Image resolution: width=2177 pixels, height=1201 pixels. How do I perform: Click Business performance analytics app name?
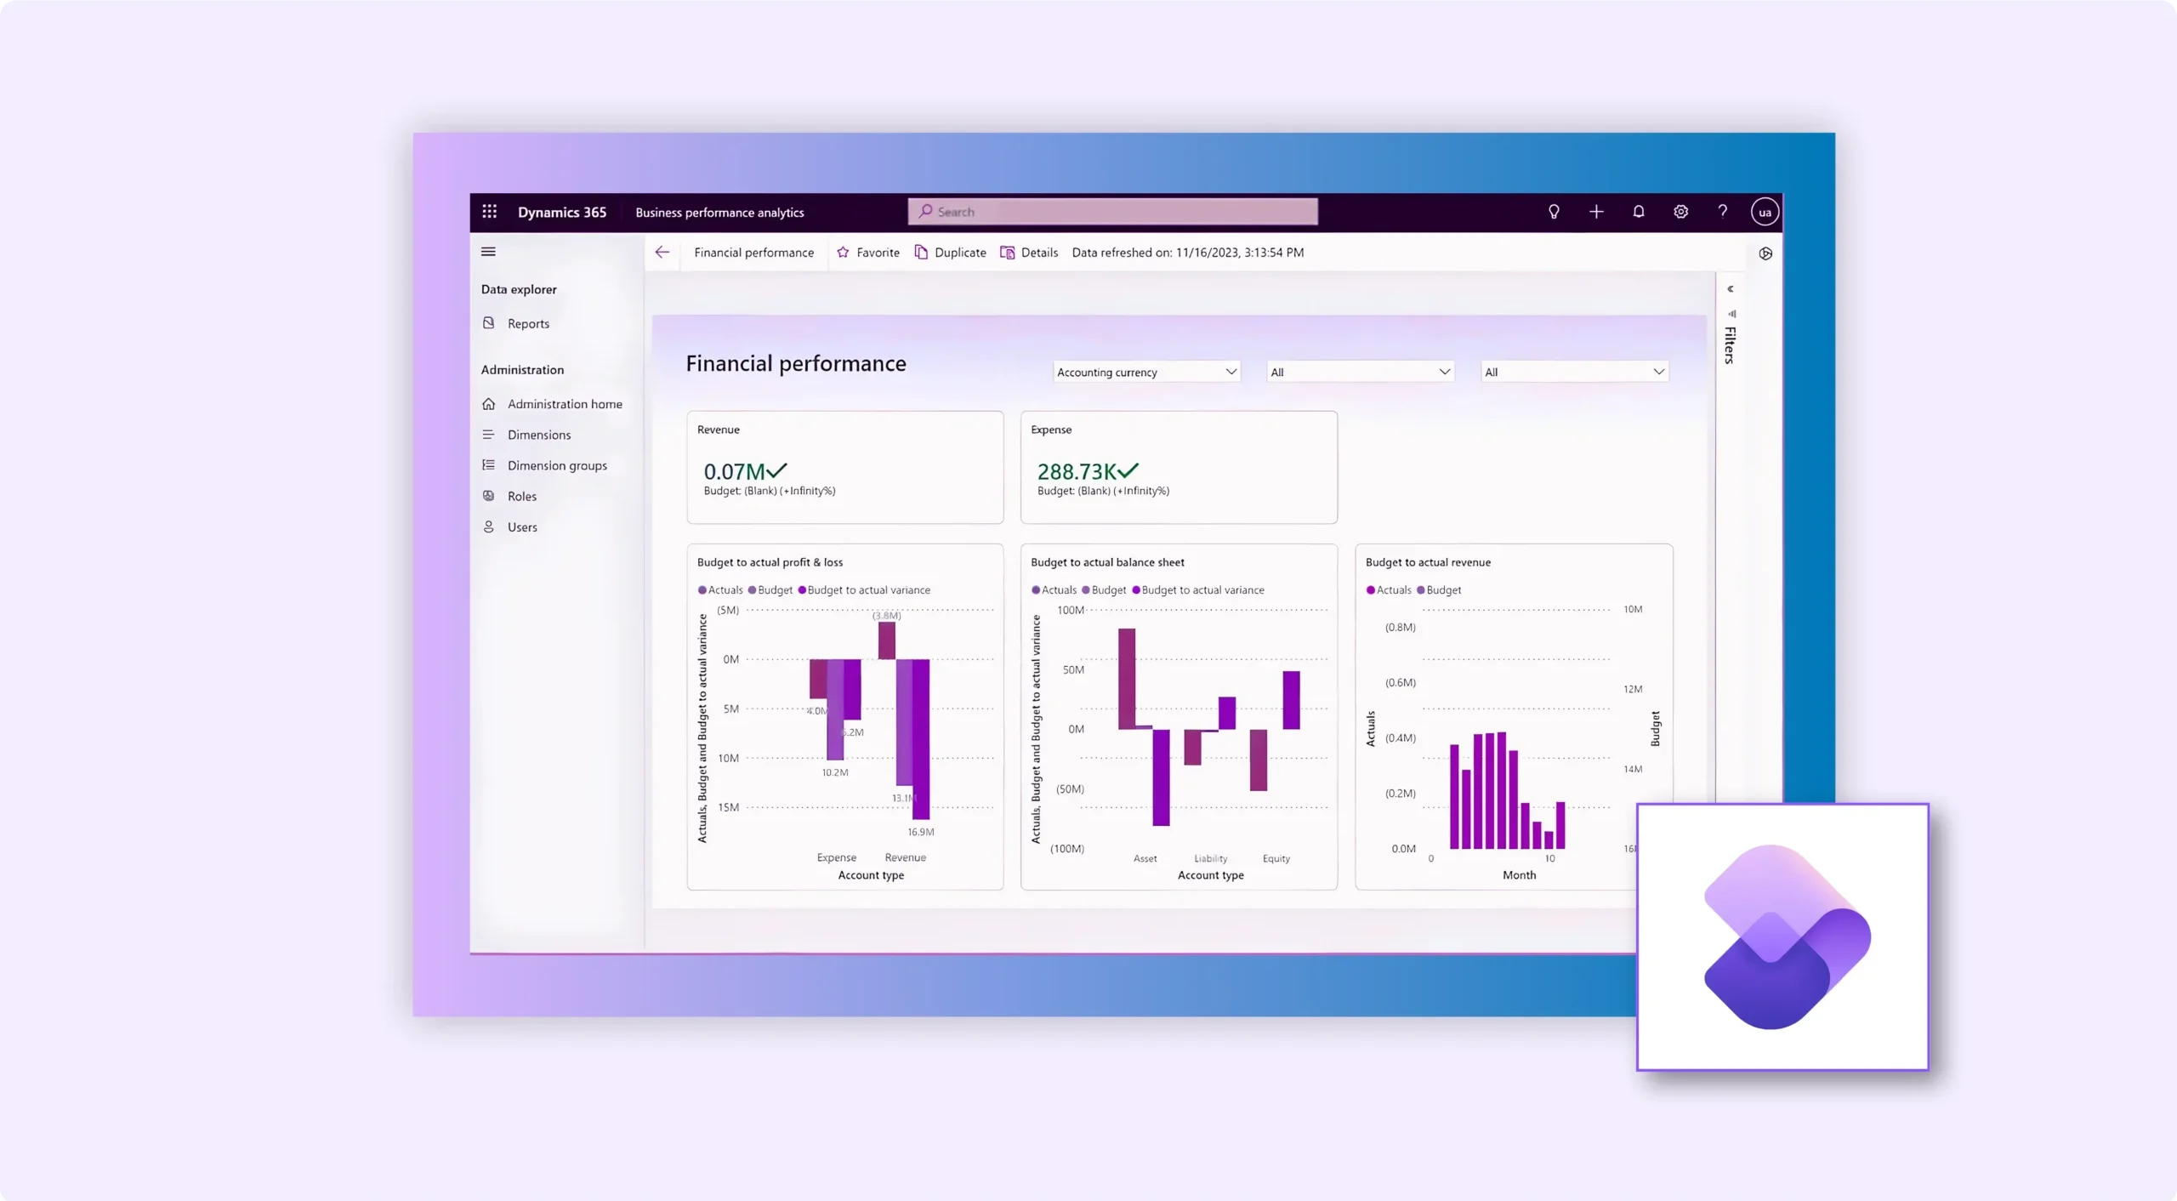[x=719, y=213]
